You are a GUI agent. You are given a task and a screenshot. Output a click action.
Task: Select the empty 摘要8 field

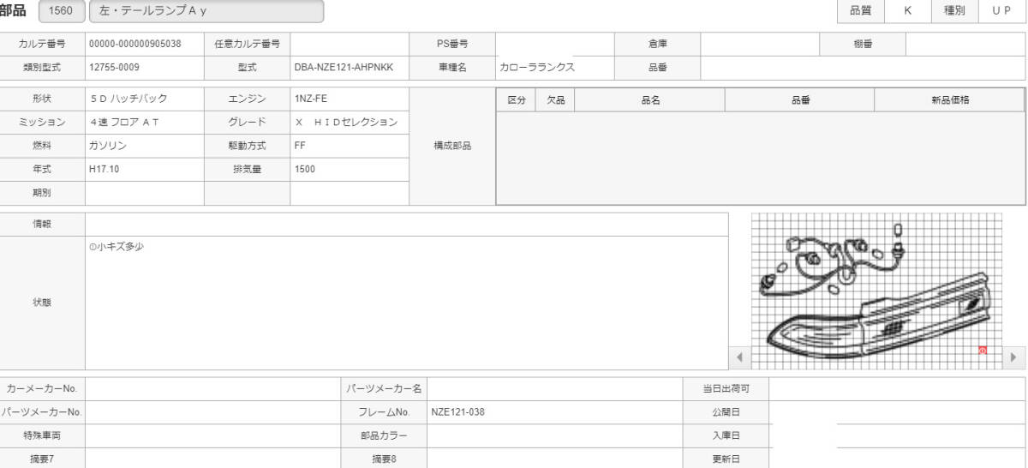[555, 458]
